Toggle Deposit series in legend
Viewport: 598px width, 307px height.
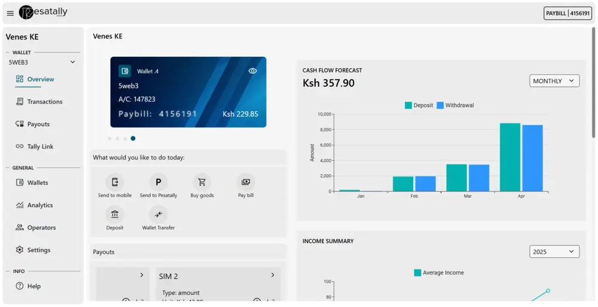pos(419,105)
